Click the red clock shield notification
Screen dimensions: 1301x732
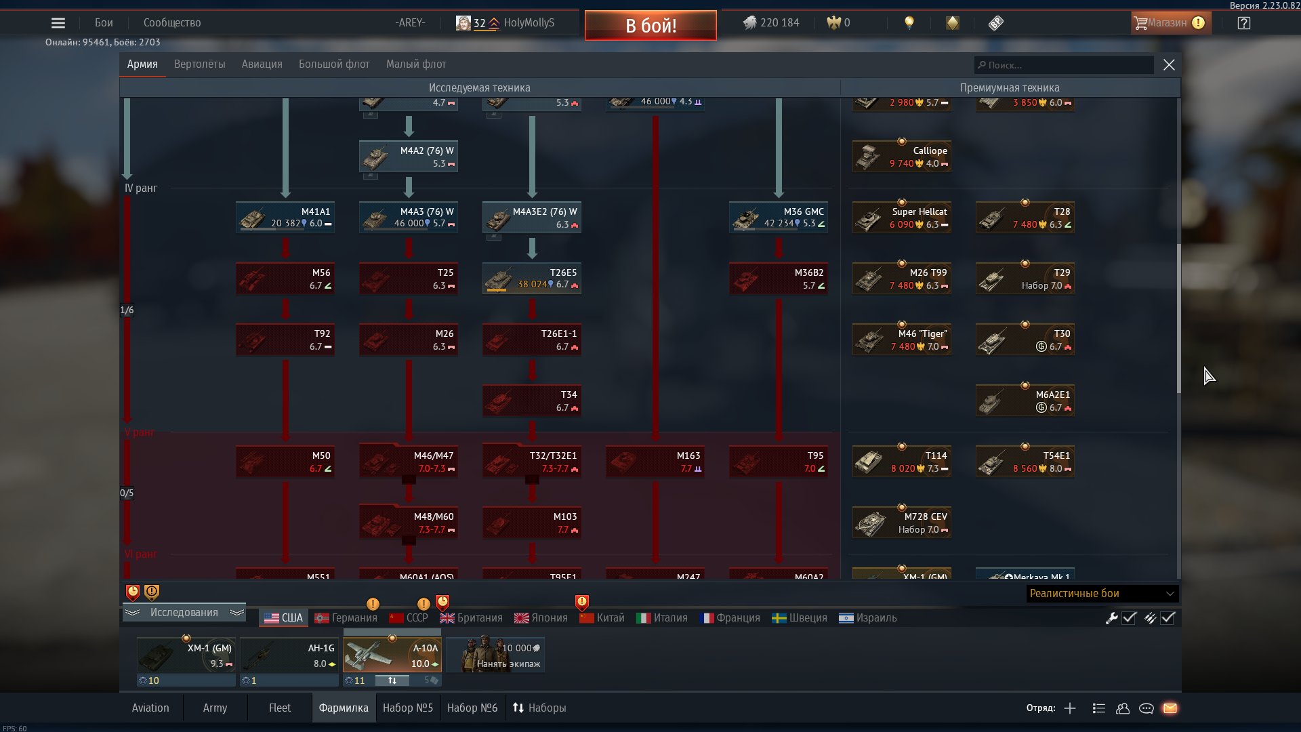tap(133, 592)
